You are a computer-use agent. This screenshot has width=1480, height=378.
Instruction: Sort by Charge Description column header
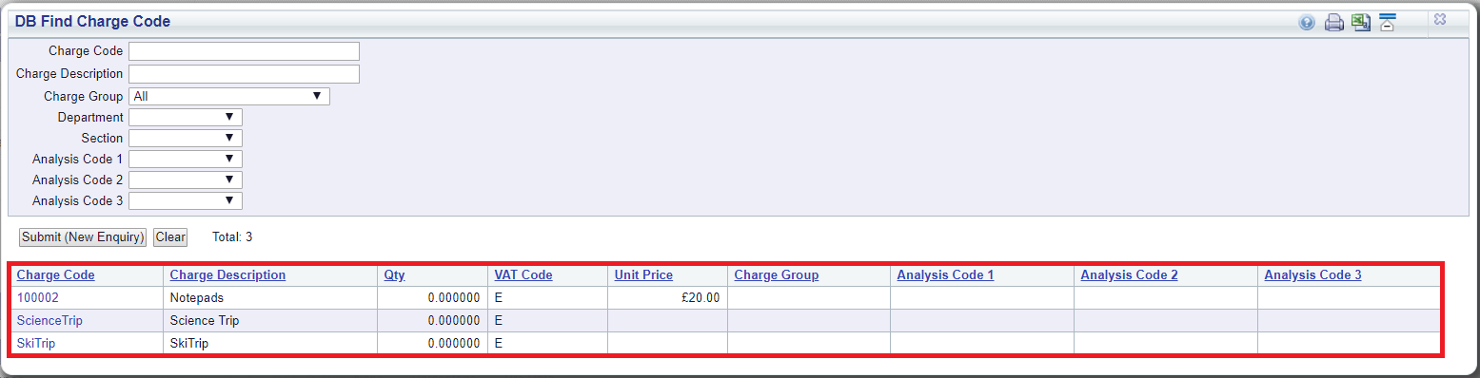pyautogui.click(x=227, y=275)
